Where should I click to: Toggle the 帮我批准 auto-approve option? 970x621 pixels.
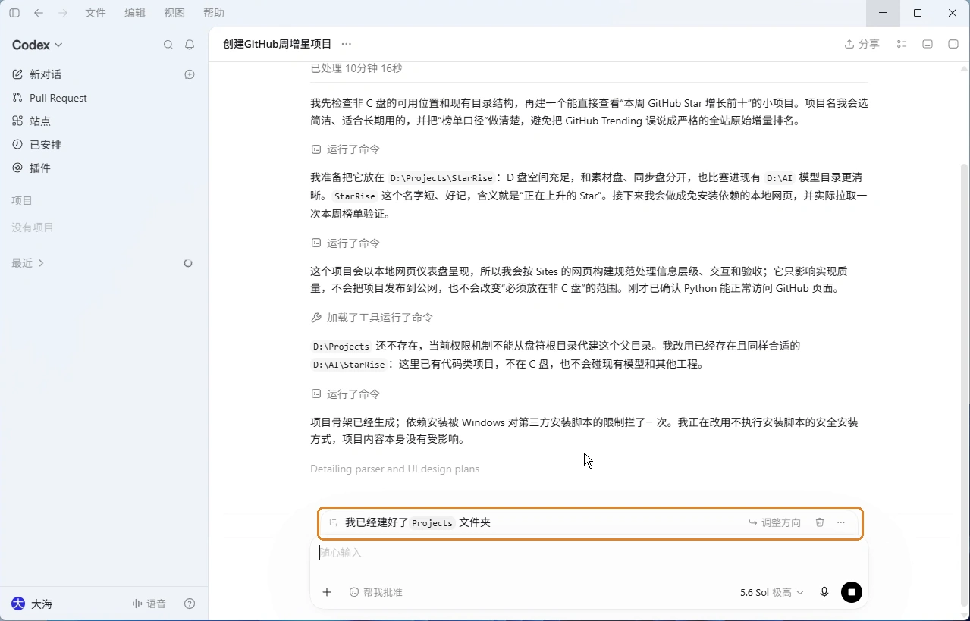coord(375,592)
